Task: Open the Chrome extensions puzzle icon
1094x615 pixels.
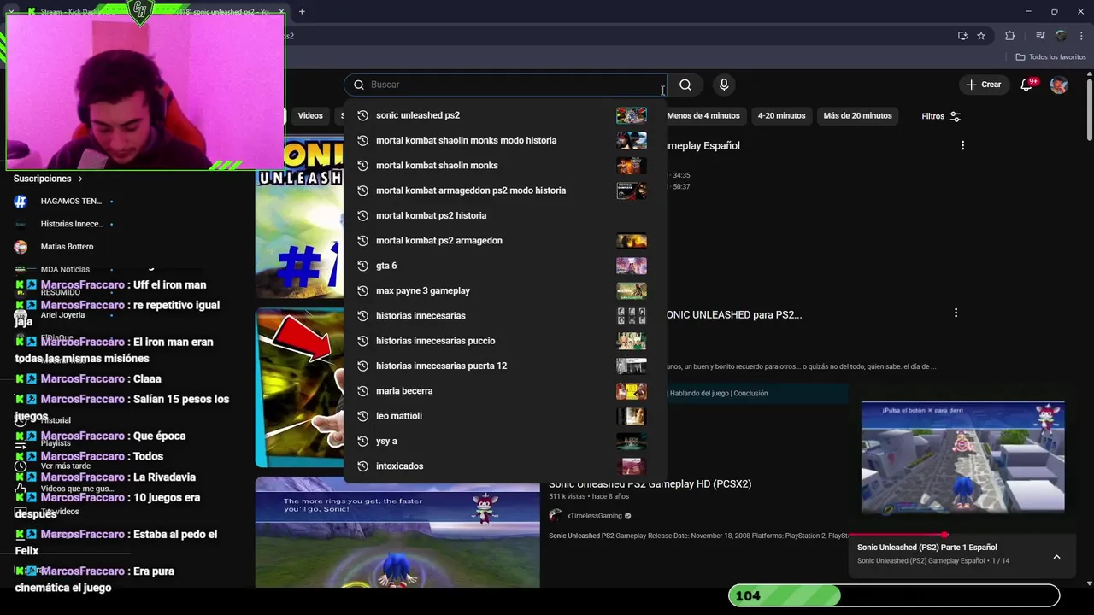Action: point(1010,36)
